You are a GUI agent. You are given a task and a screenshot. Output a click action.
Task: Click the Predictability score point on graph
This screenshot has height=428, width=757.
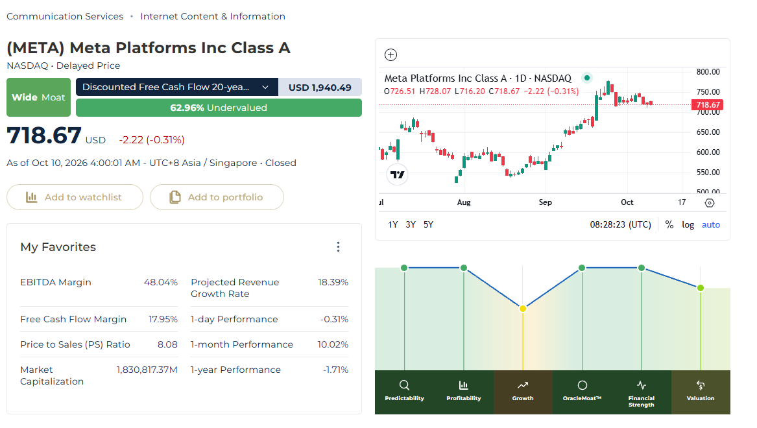[x=404, y=268]
